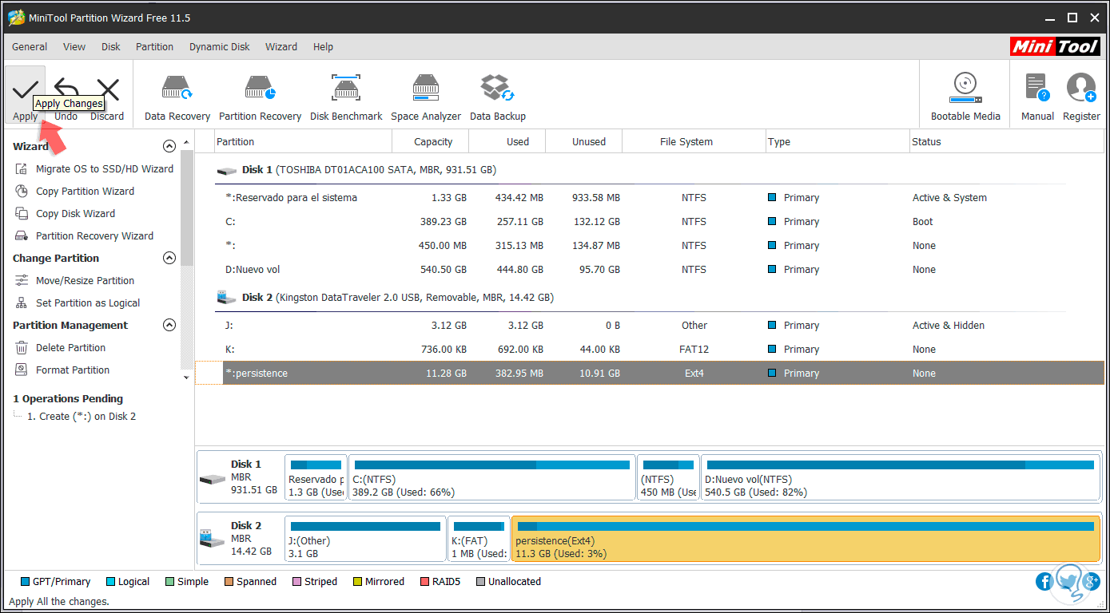
Task: Open the Help menu
Action: tap(323, 46)
